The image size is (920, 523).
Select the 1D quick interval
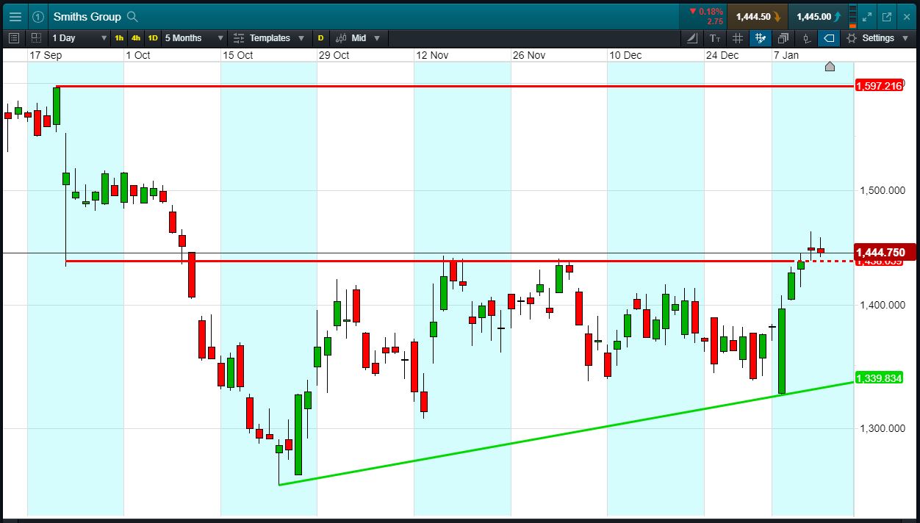(x=153, y=38)
